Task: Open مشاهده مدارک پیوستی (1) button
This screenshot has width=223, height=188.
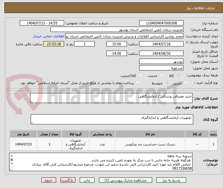Action: pyautogui.click(x=126, y=180)
